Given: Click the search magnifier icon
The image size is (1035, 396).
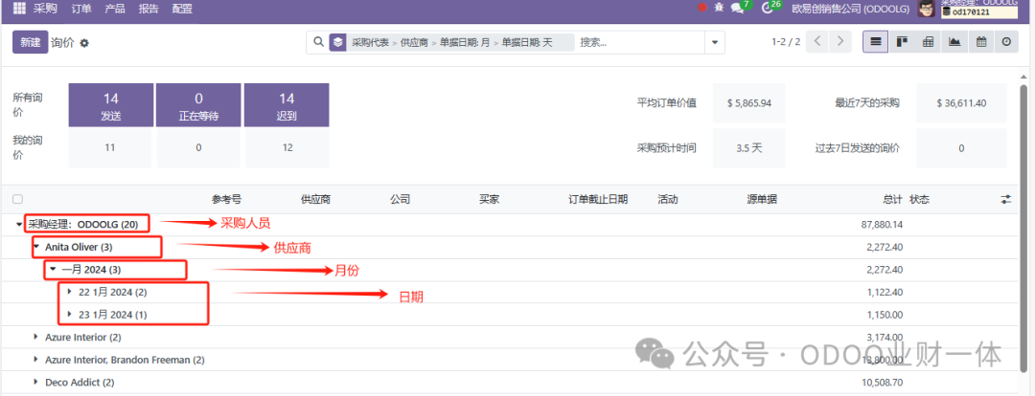Looking at the screenshot, I should coord(318,42).
